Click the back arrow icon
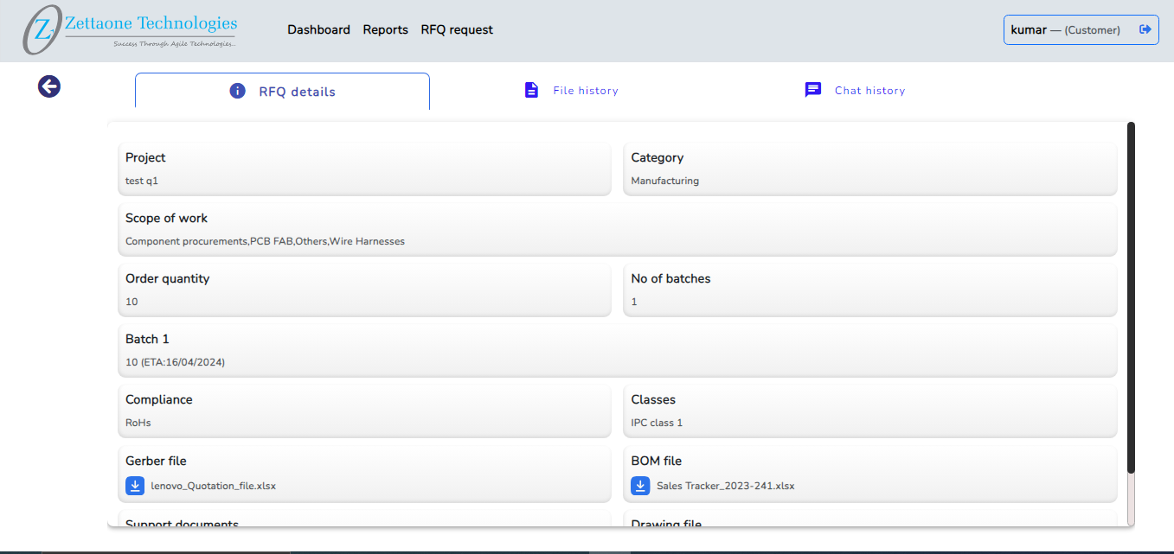This screenshot has height=554, width=1174. point(49,86)
